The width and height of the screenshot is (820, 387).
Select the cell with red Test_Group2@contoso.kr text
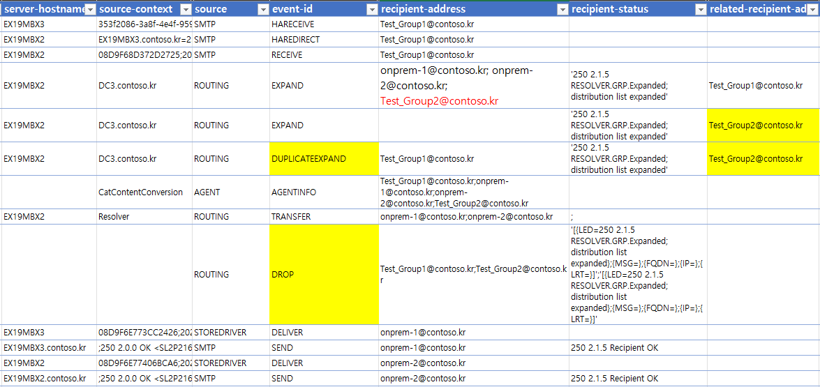tap(474, 86)
